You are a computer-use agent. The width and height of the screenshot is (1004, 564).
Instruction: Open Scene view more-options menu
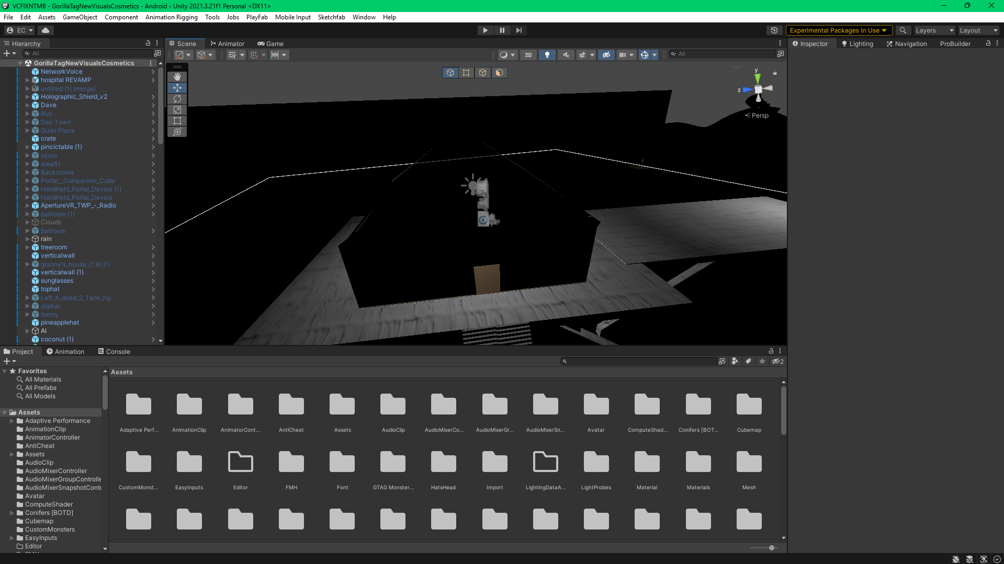click(x=780, y=43)
